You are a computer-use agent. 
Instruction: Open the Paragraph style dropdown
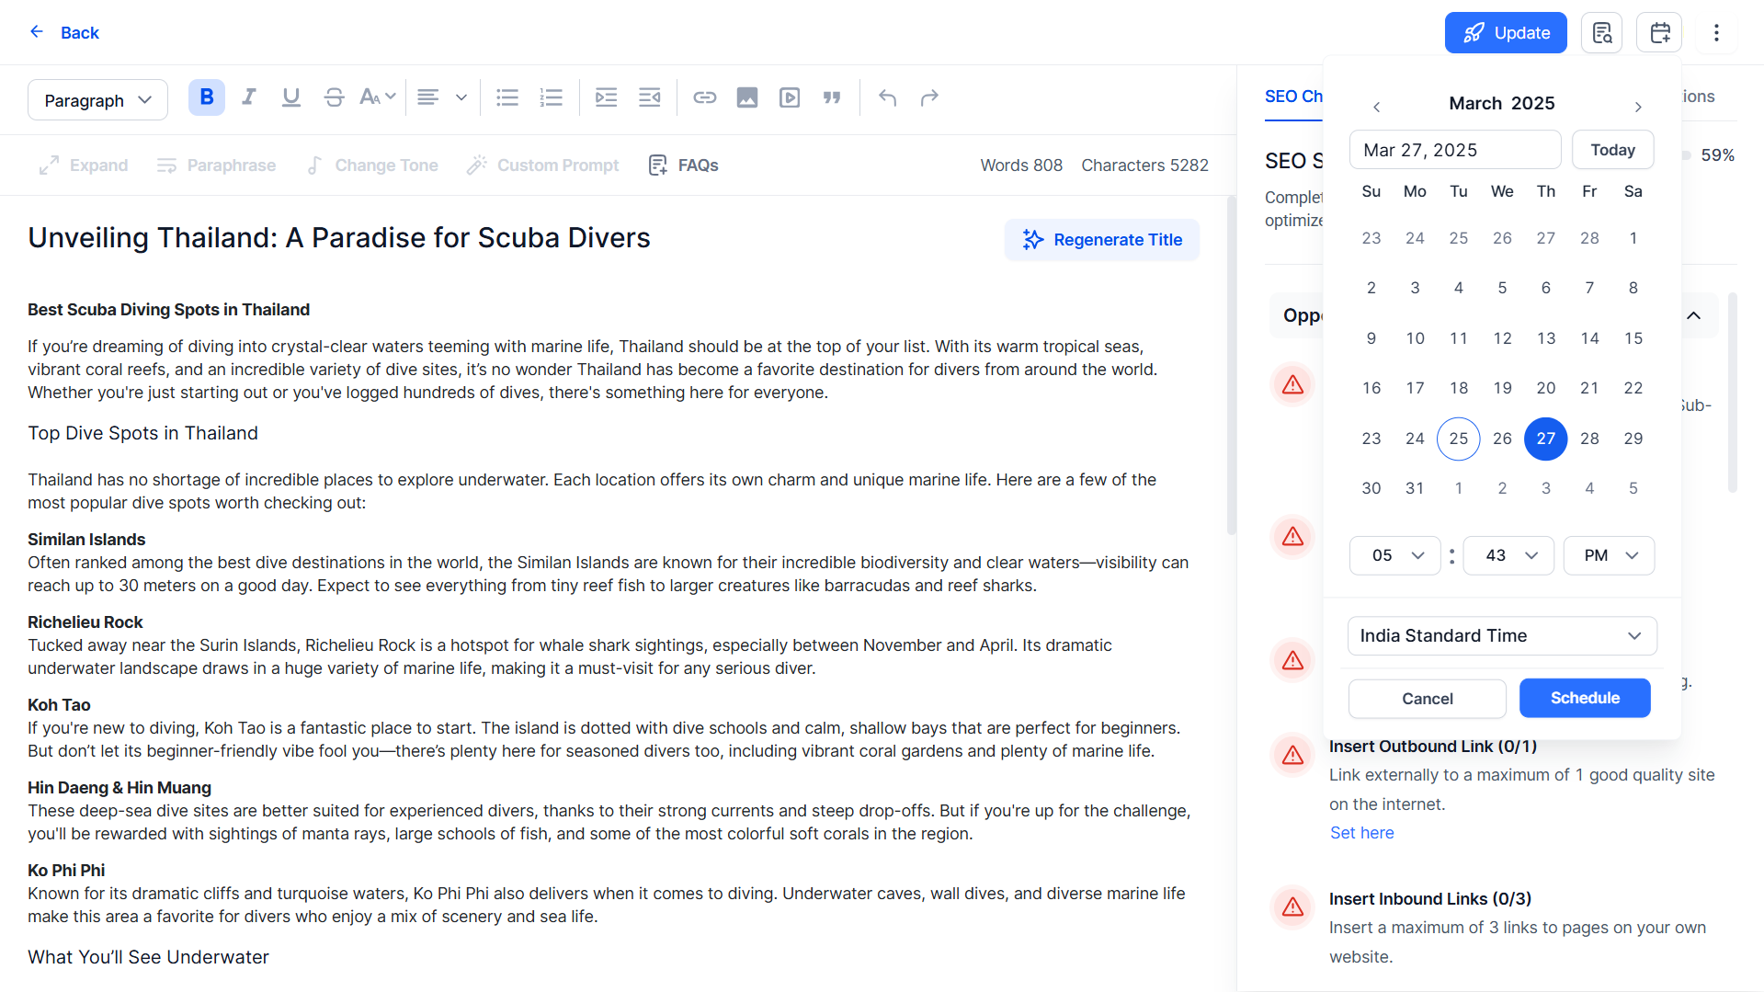point(97,100)
